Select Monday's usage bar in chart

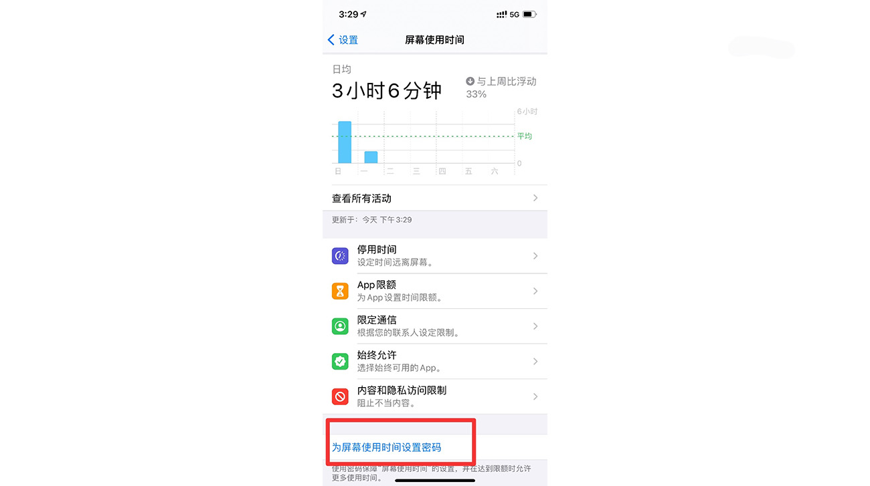click(371, 157)
